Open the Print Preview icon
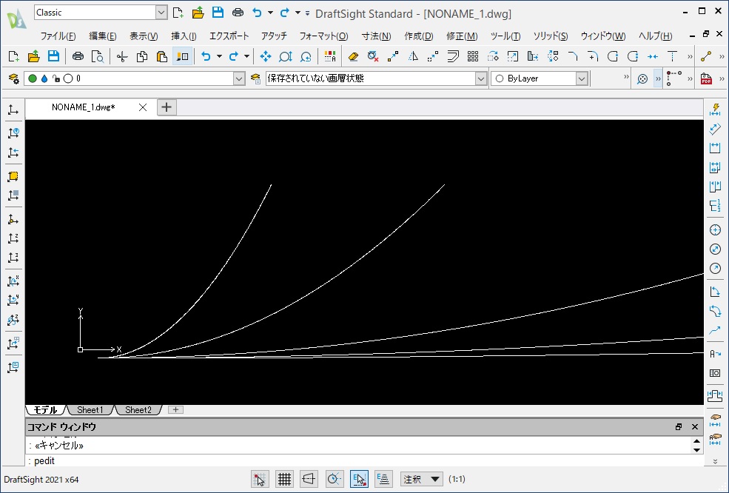This screenshot has height=493, width=729. pos(98,57)
